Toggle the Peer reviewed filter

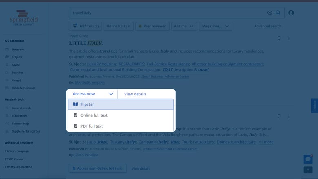click(152, 26)
